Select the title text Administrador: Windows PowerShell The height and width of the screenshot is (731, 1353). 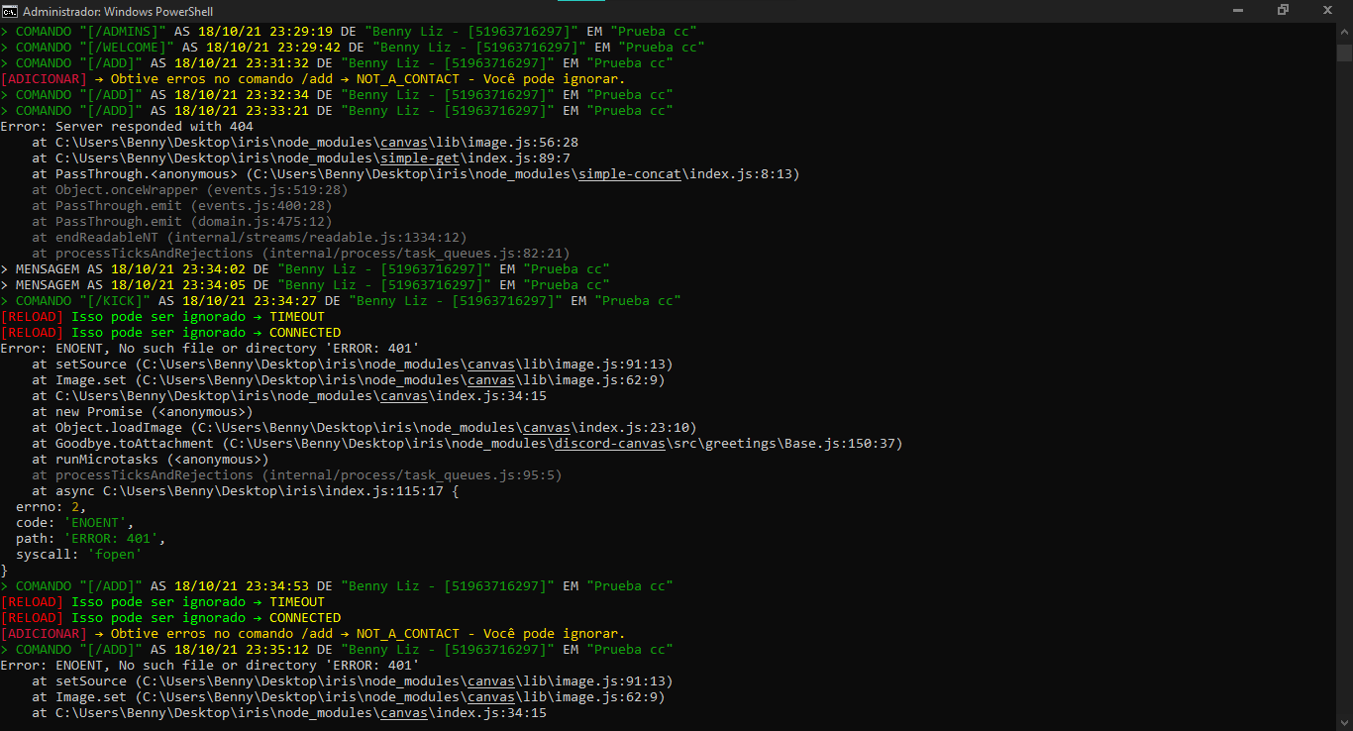pyautogui.click(x=119, y=11)
